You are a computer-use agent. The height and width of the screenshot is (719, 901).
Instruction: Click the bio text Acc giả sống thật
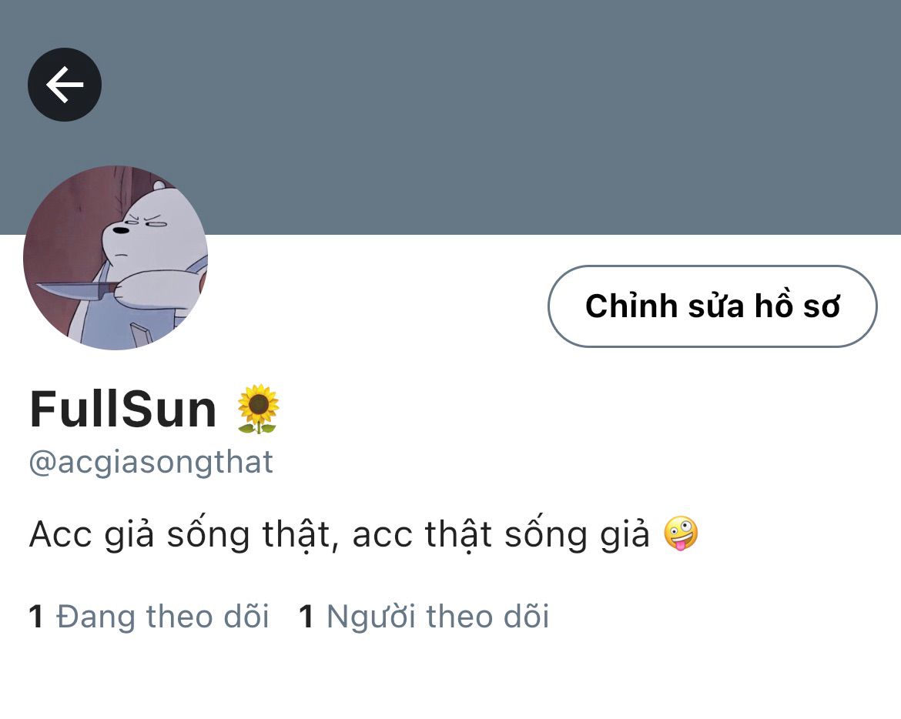[180, 534]
